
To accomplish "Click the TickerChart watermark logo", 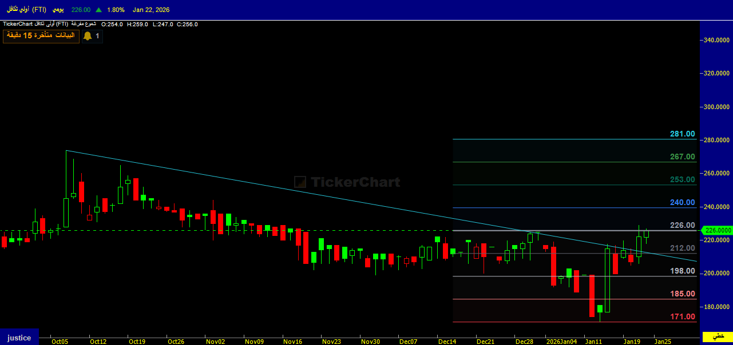I will (x=347, y=182).
